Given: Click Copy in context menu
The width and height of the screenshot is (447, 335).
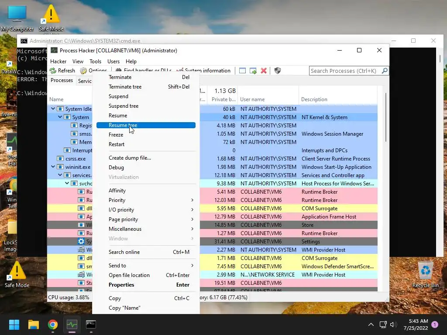Looking at the screenshot, I should [x=146, y=298].
